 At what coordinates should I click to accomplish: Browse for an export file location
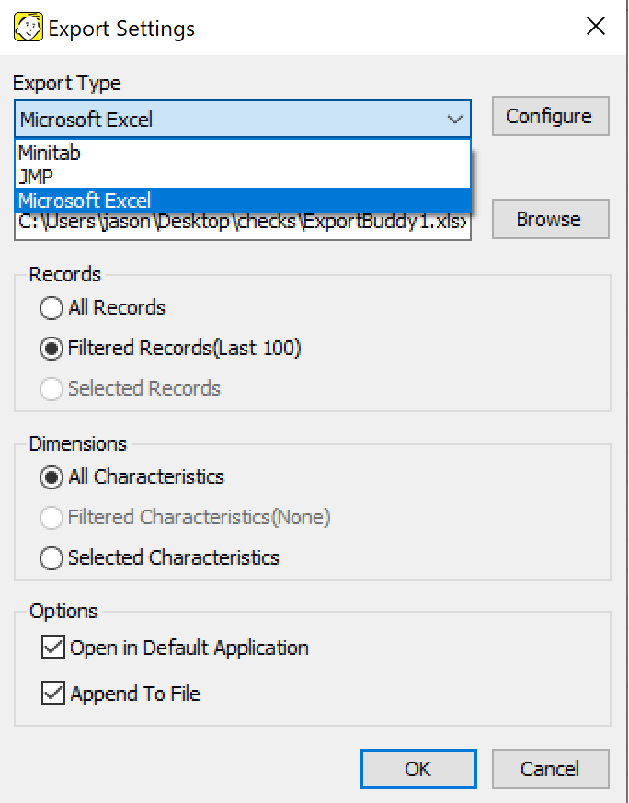coord(550,219)
